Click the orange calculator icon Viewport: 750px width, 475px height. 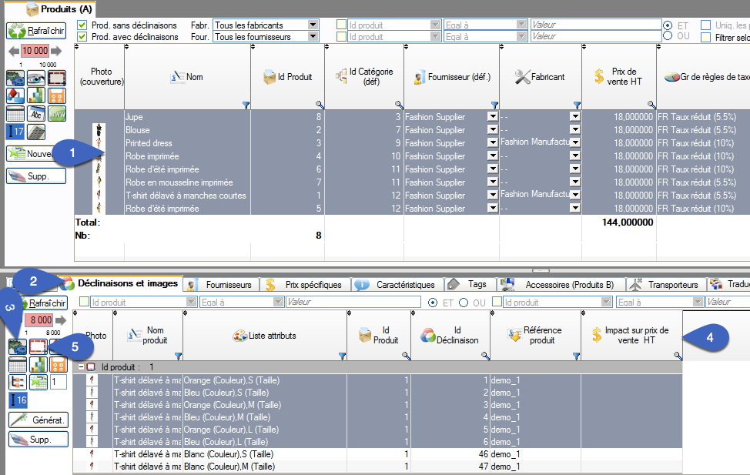[x=56, y=95]
